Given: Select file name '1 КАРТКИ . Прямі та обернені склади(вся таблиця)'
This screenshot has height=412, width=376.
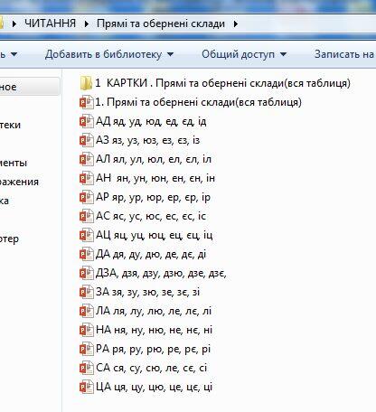Looking at the screenshot, I should click(x=222, y=83).
